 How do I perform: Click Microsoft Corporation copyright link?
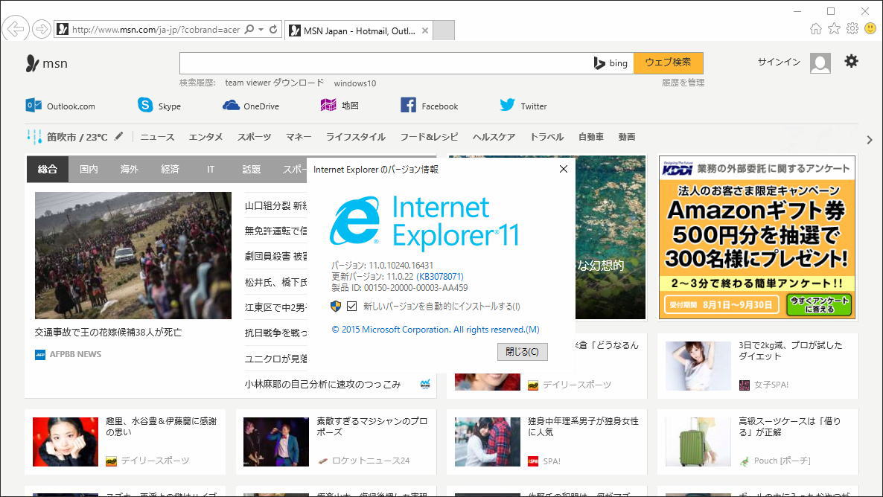(x=436, y=330)
